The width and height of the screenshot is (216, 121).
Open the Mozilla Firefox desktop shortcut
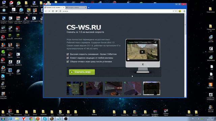3,69
